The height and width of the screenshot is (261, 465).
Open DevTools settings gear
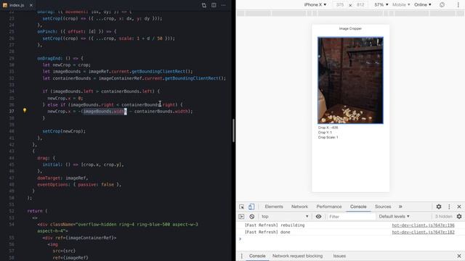(439, 207)
